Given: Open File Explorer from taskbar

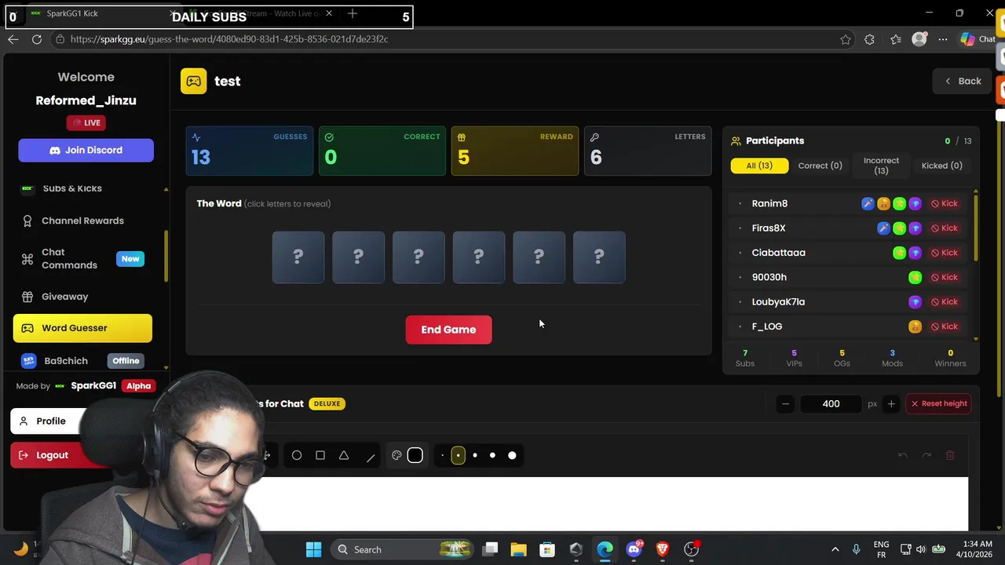Looking at the screenshot, I should click(518, 549).
